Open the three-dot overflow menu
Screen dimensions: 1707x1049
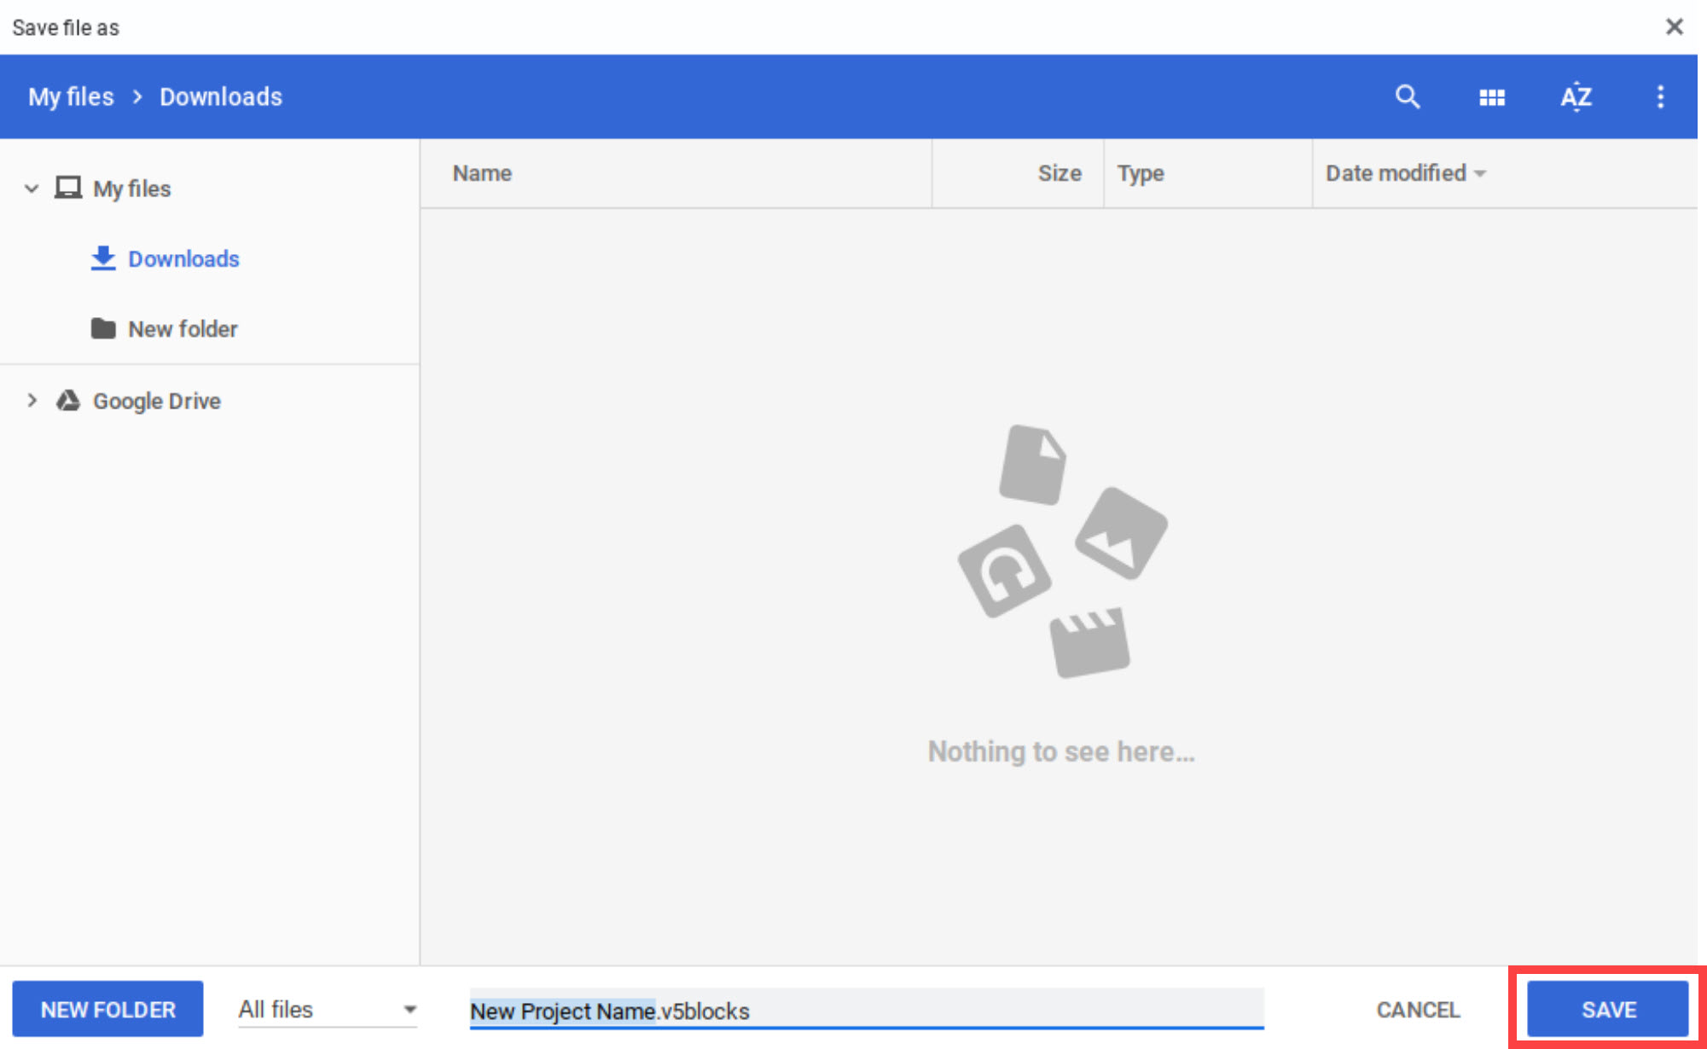pos(1660,96)
